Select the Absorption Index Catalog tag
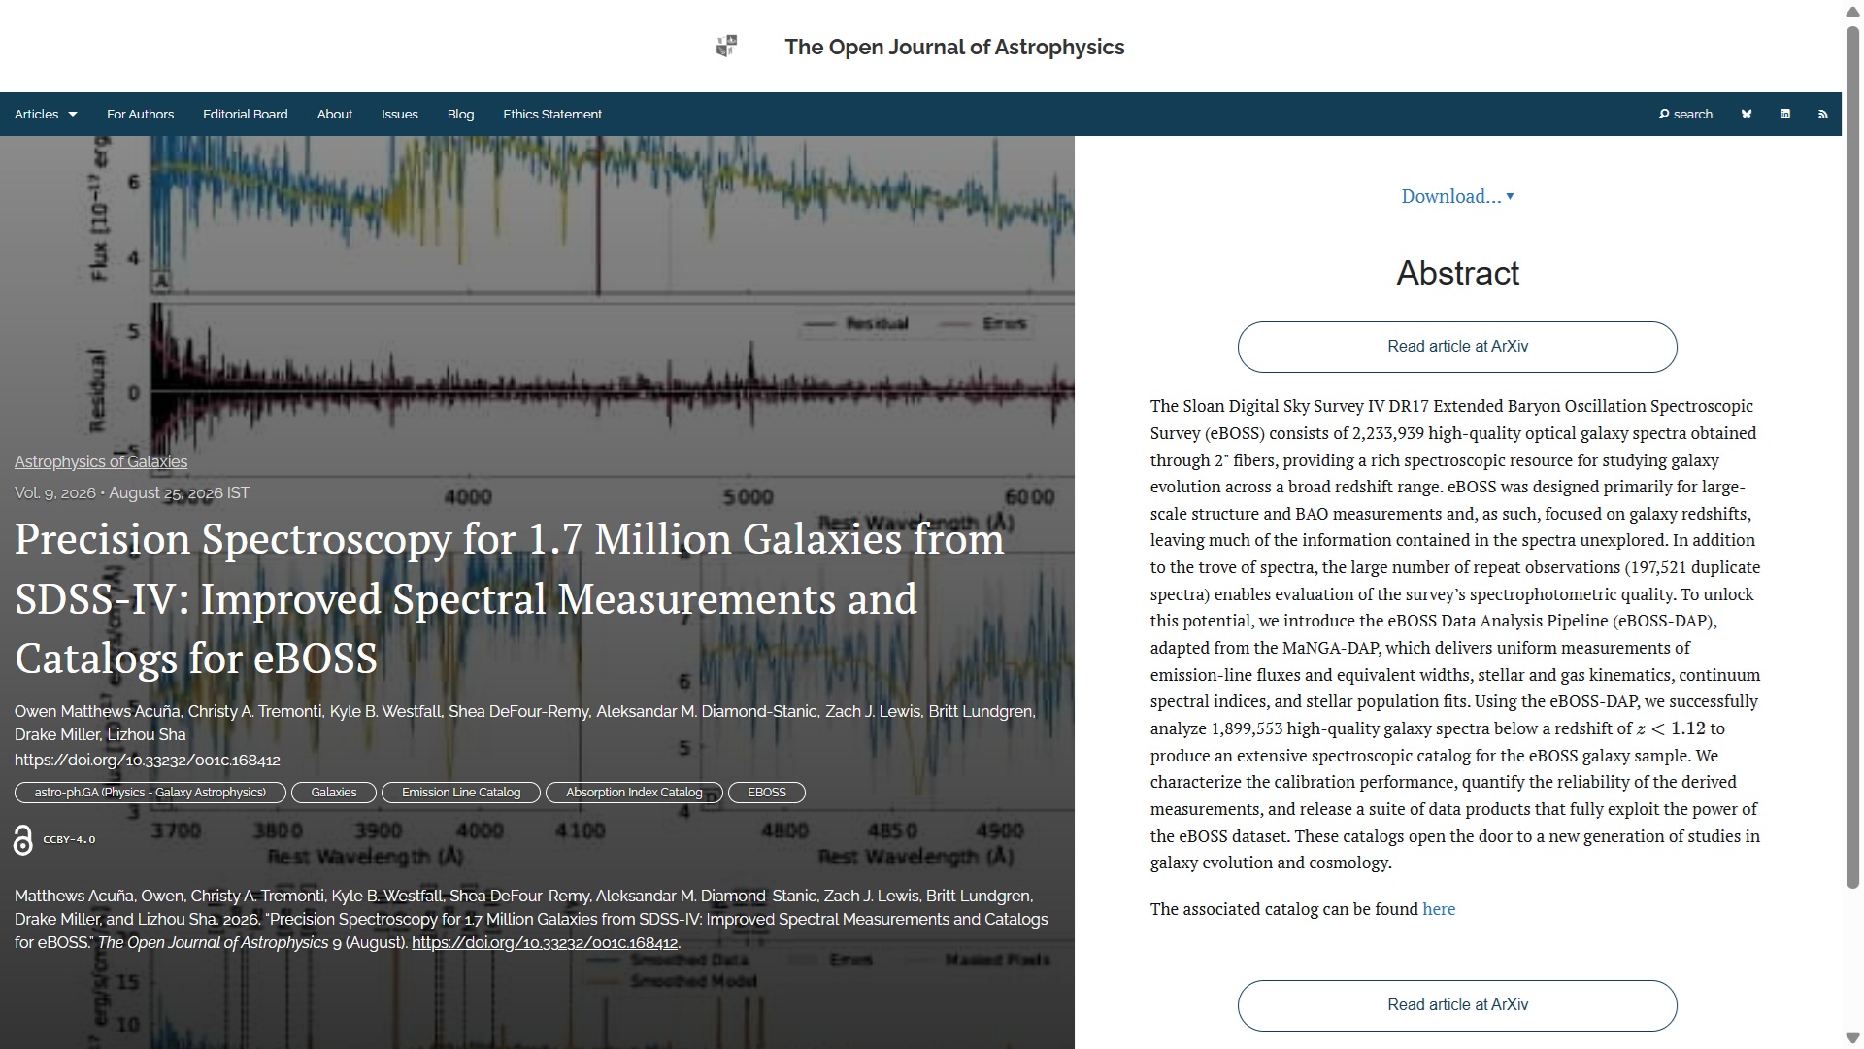 point(634,793)
